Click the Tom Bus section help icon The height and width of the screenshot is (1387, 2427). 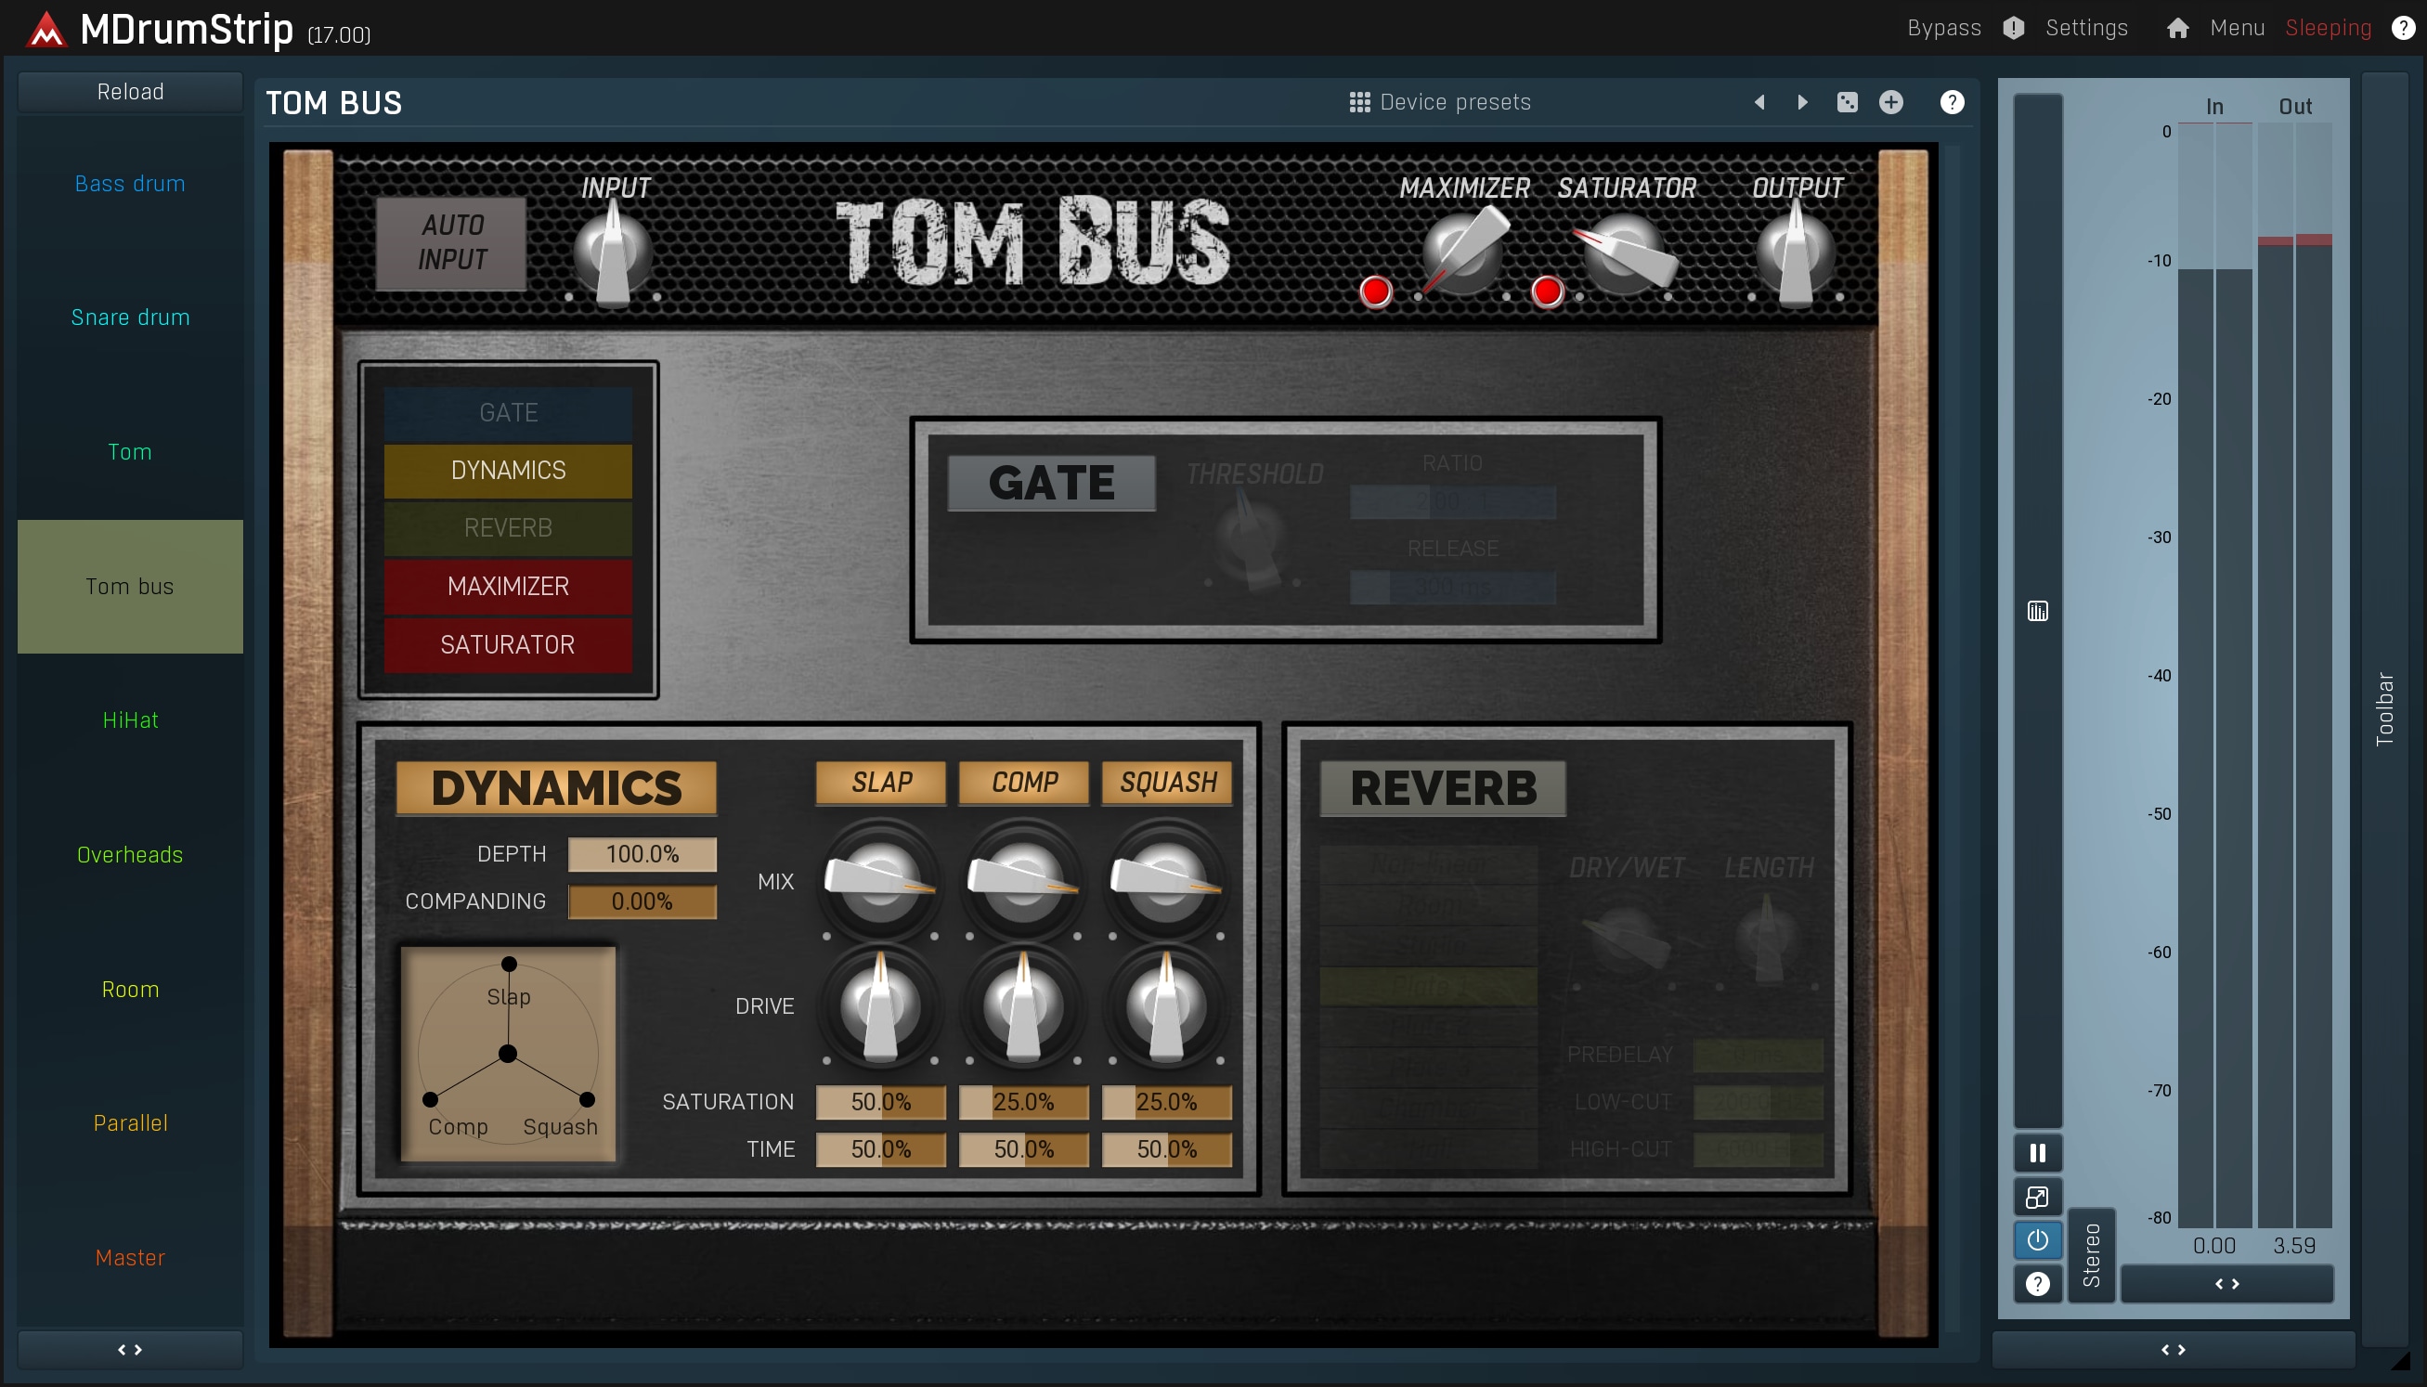1952,102
